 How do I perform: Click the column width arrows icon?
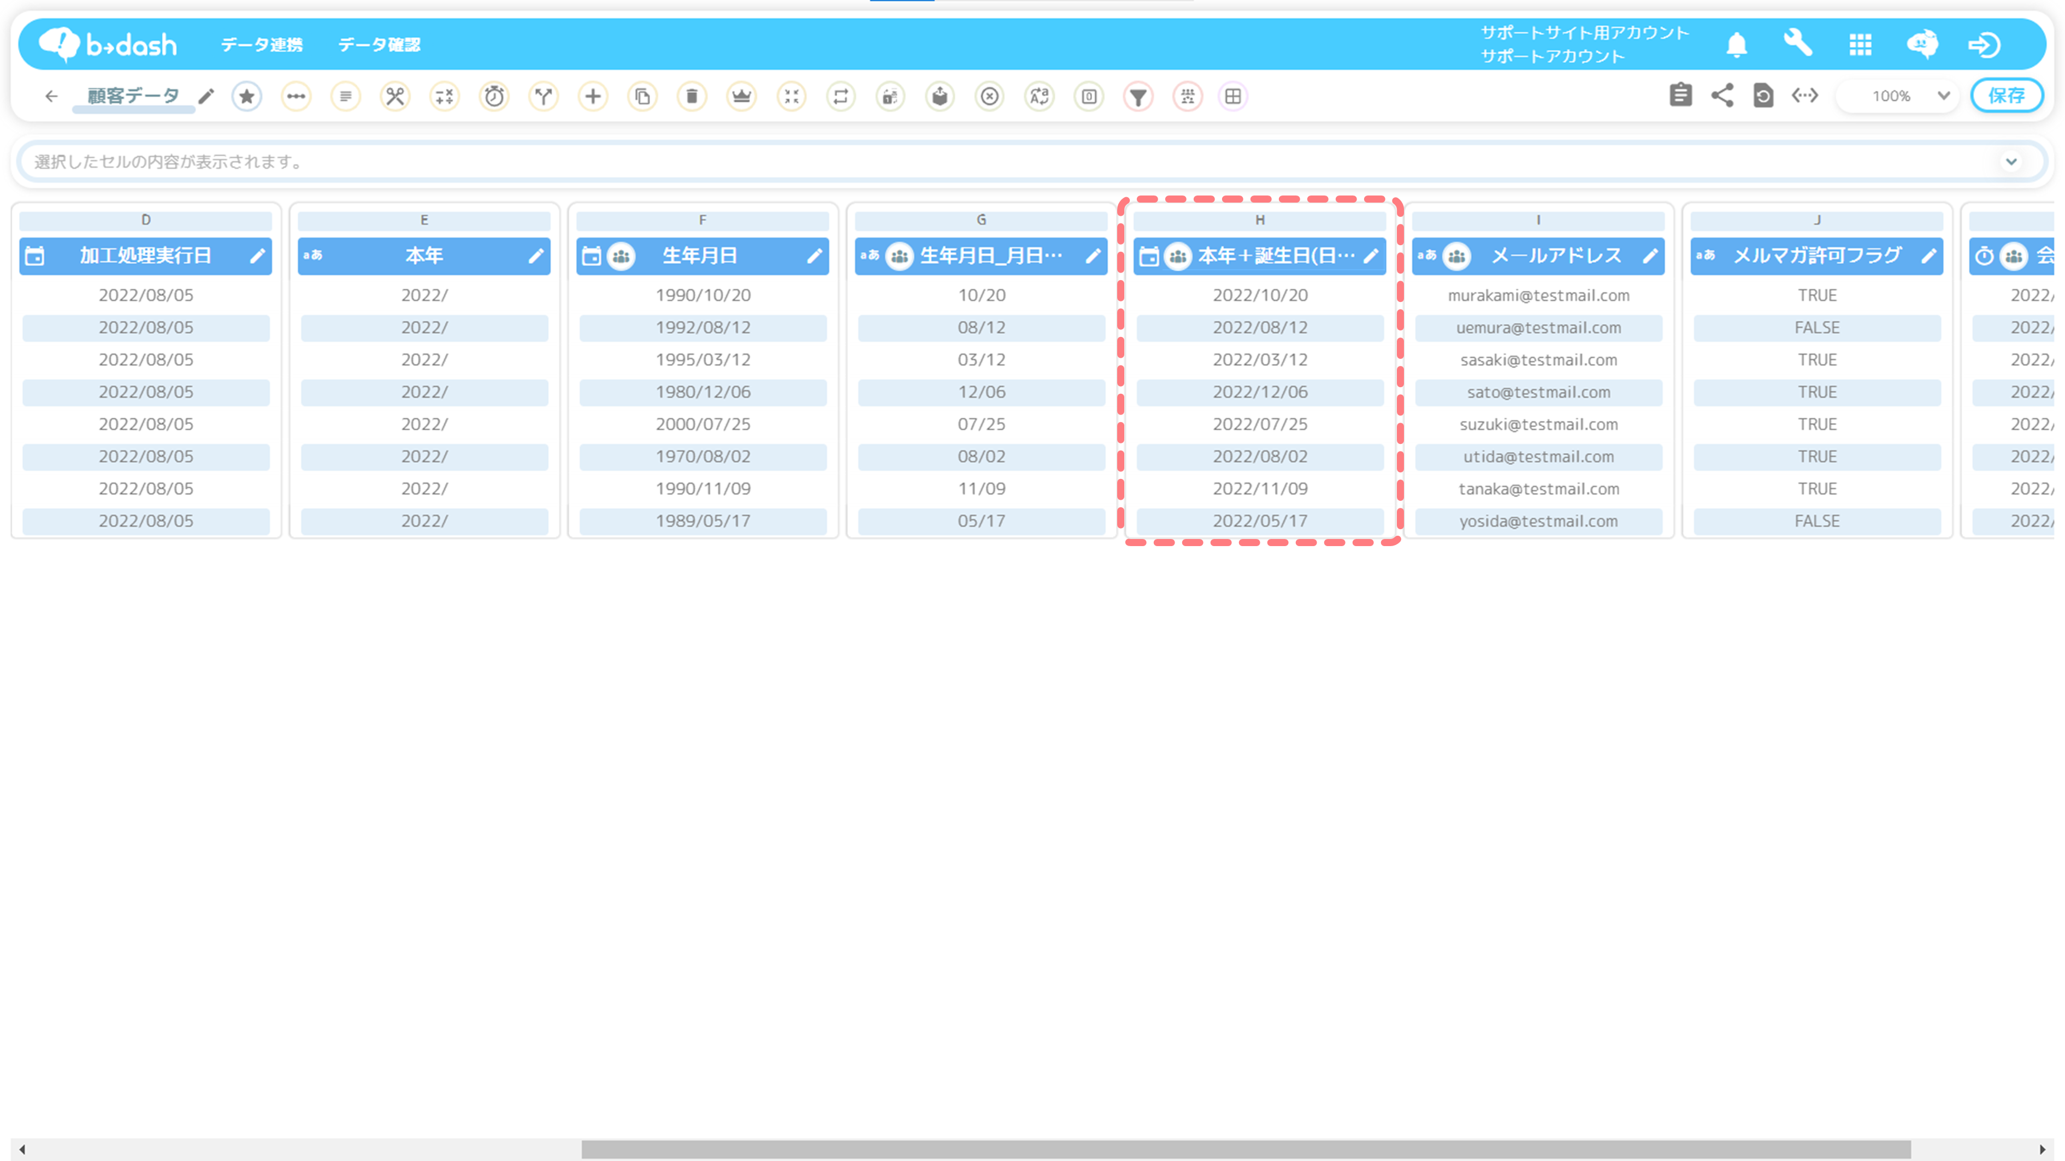pos(1806,96)
